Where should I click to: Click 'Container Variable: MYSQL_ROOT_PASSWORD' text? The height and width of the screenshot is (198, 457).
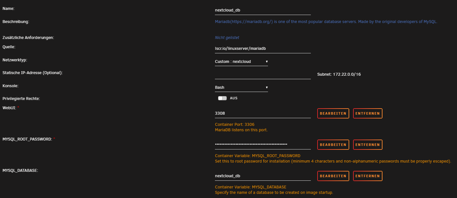pos(258,156)
